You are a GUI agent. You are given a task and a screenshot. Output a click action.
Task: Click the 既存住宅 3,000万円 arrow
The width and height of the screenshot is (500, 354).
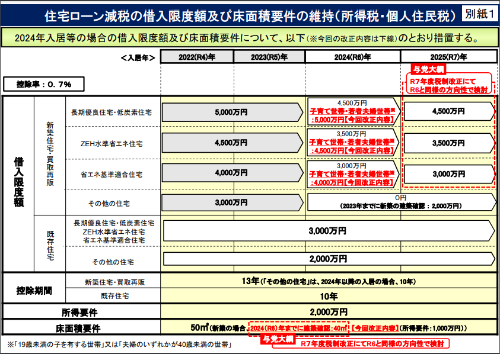coord(328,231)
